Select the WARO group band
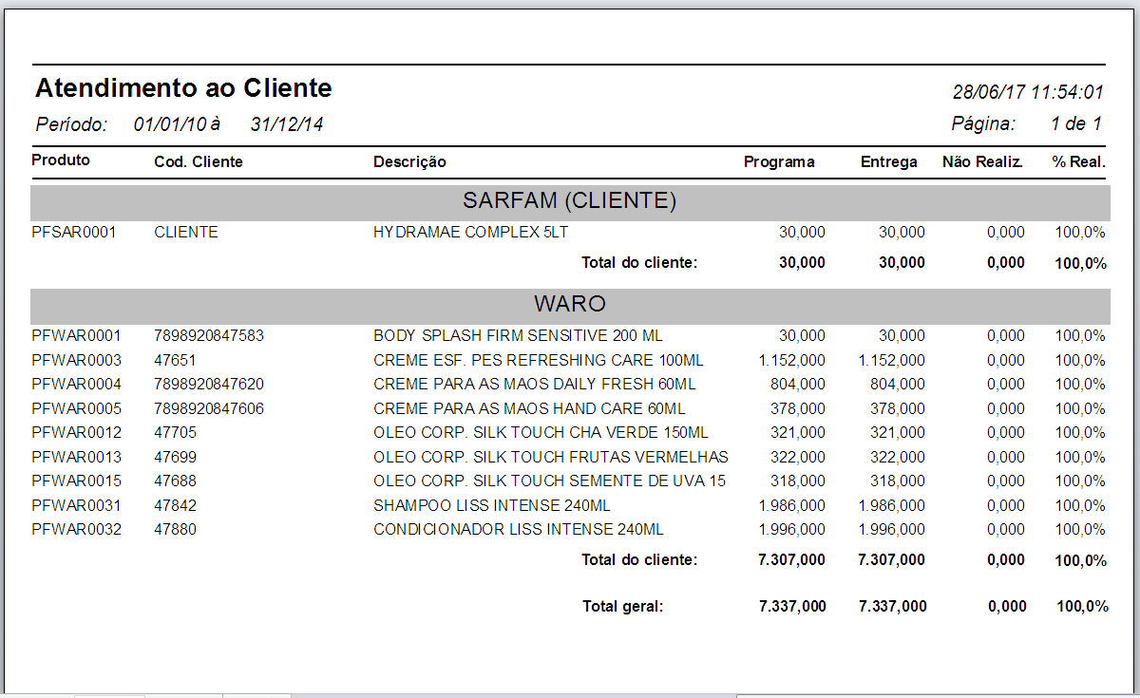Viewport: 1140px width, 698px height. [x=570, y=304]
